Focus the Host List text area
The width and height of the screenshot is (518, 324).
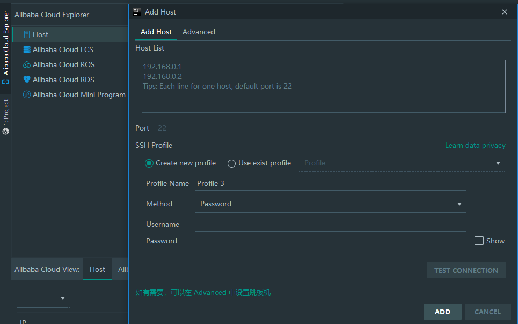pyautogui.click(x=323, y=87)
